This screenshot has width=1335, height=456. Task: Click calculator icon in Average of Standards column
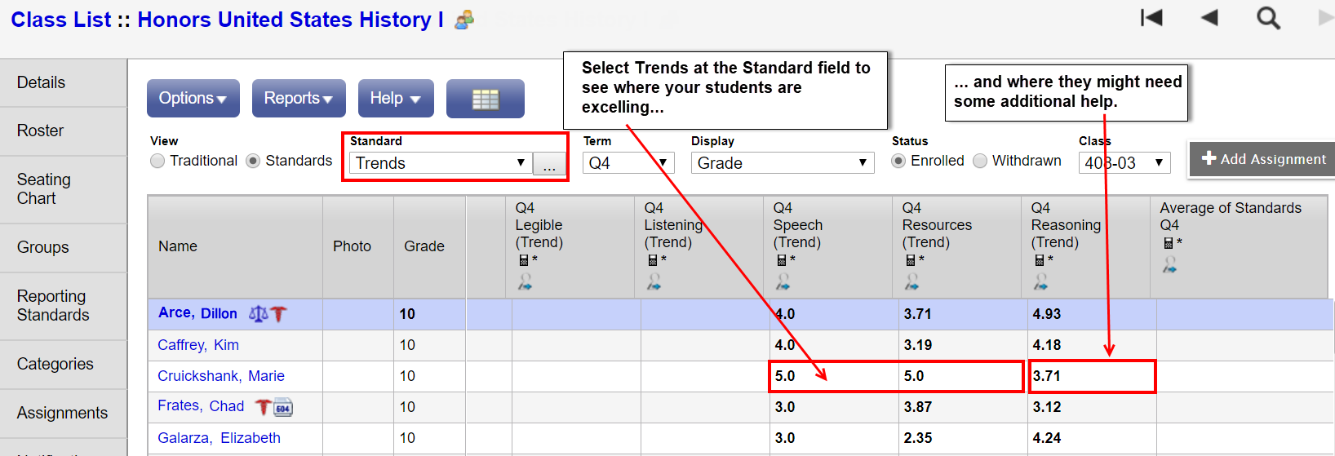(x=1168, y=243)
